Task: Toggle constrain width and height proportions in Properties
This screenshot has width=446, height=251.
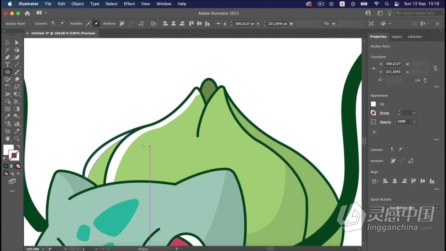Action: (x=435, y=68)
